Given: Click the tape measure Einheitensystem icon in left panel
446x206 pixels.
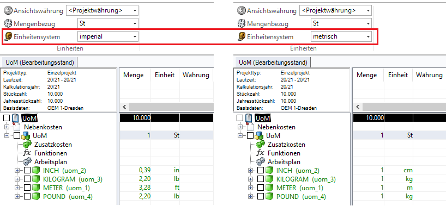Looking at the screenshot, I should click(x=8, y=36).
